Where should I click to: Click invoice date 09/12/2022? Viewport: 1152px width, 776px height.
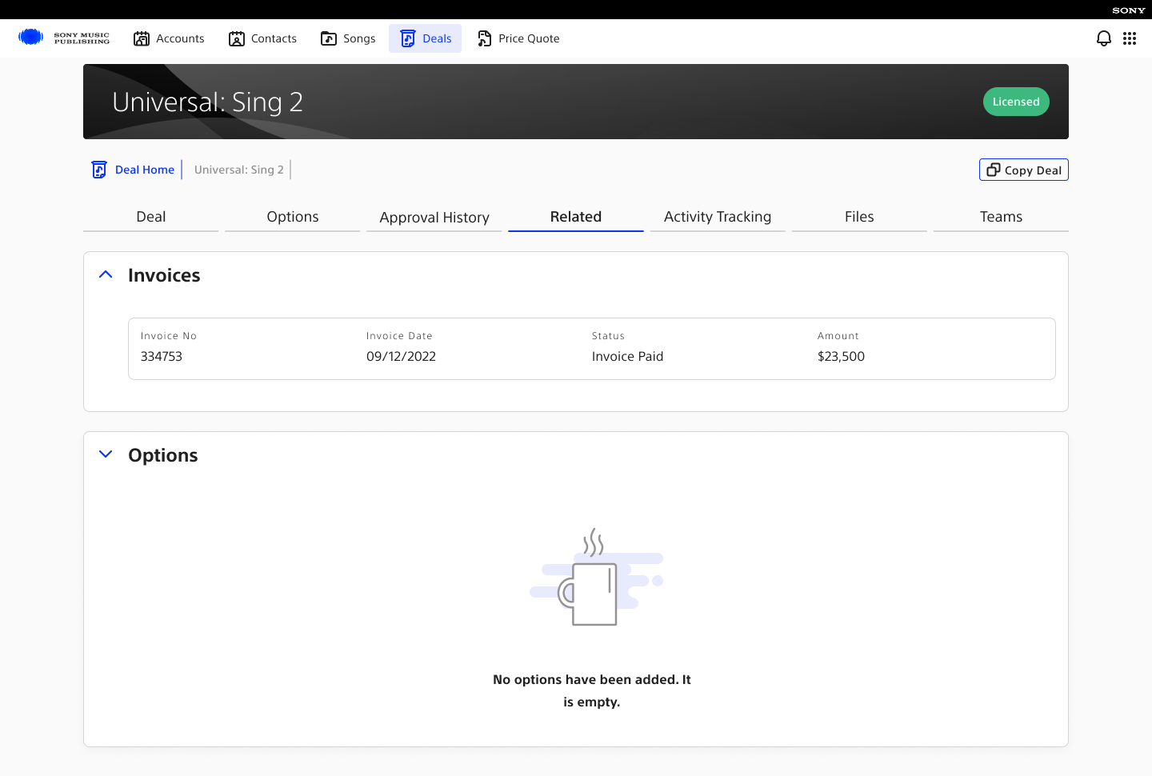(x=402, y=357)
